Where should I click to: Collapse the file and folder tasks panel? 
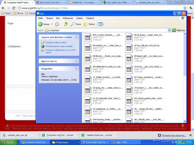coord(76,37)
